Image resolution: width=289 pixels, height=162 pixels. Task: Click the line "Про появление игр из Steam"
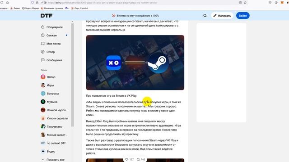pos(112,96)
